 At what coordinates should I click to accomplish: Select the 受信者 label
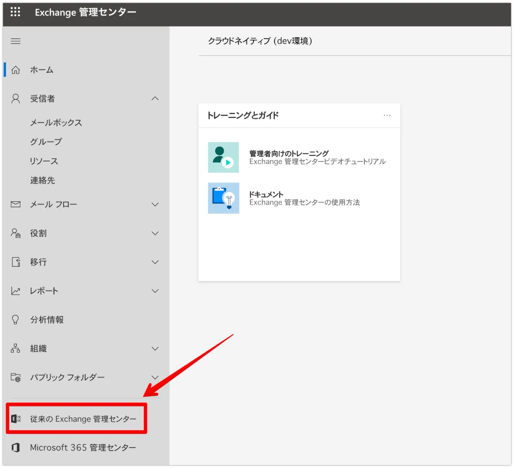pos(42,99)
